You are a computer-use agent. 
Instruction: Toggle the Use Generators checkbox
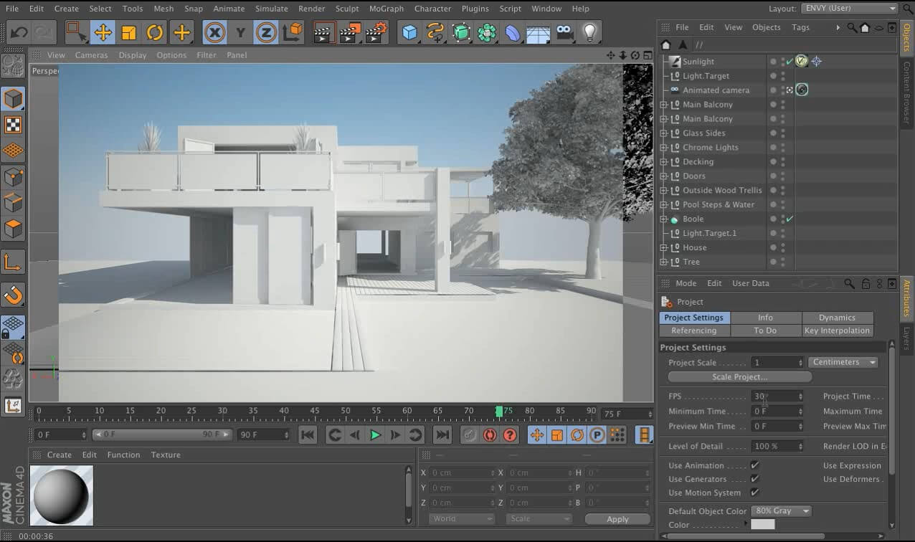point(754,479)
